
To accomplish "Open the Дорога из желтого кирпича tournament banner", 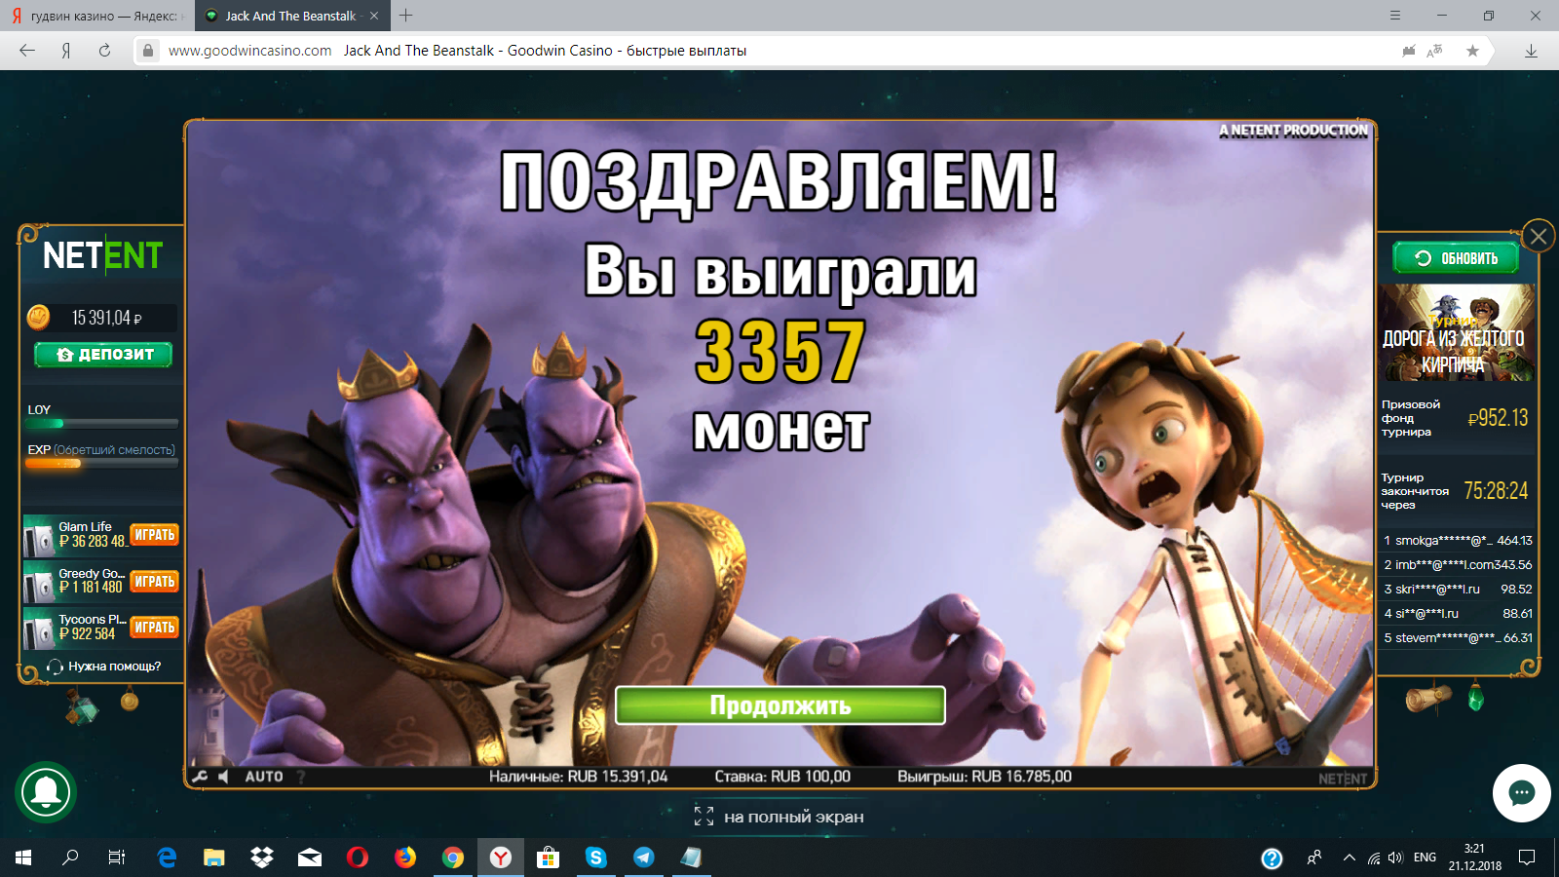I will [x=1457, y=332].
